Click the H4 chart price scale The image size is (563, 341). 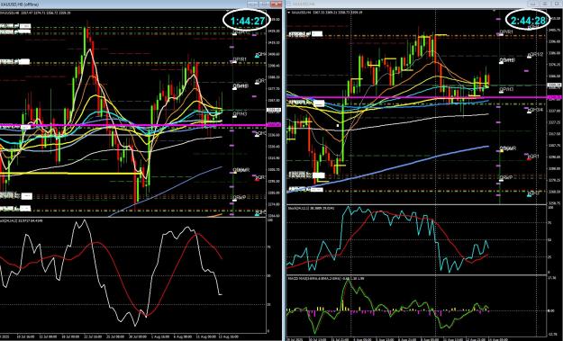[555, 107]
